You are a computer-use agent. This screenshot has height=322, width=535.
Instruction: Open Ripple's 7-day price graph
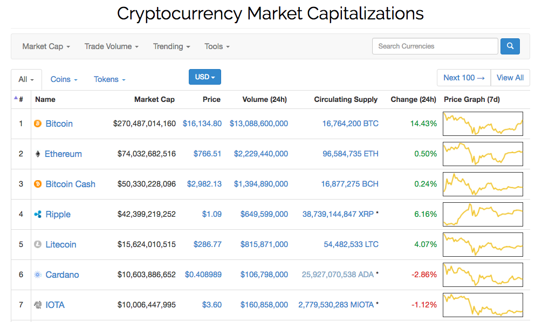click(x=483, y=214)
